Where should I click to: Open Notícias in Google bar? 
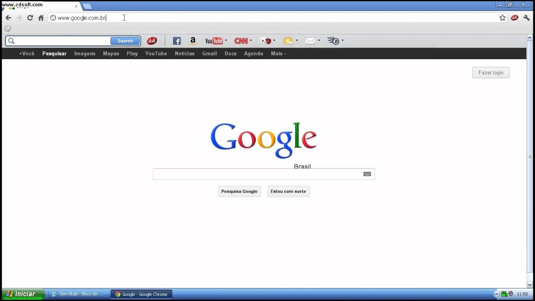click(x=185, y=54)
